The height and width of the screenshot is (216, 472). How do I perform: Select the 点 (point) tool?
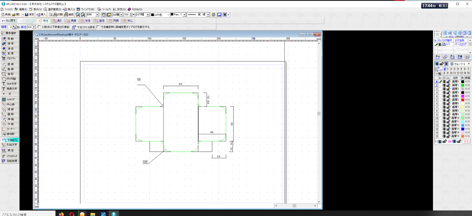coord(9,94)
